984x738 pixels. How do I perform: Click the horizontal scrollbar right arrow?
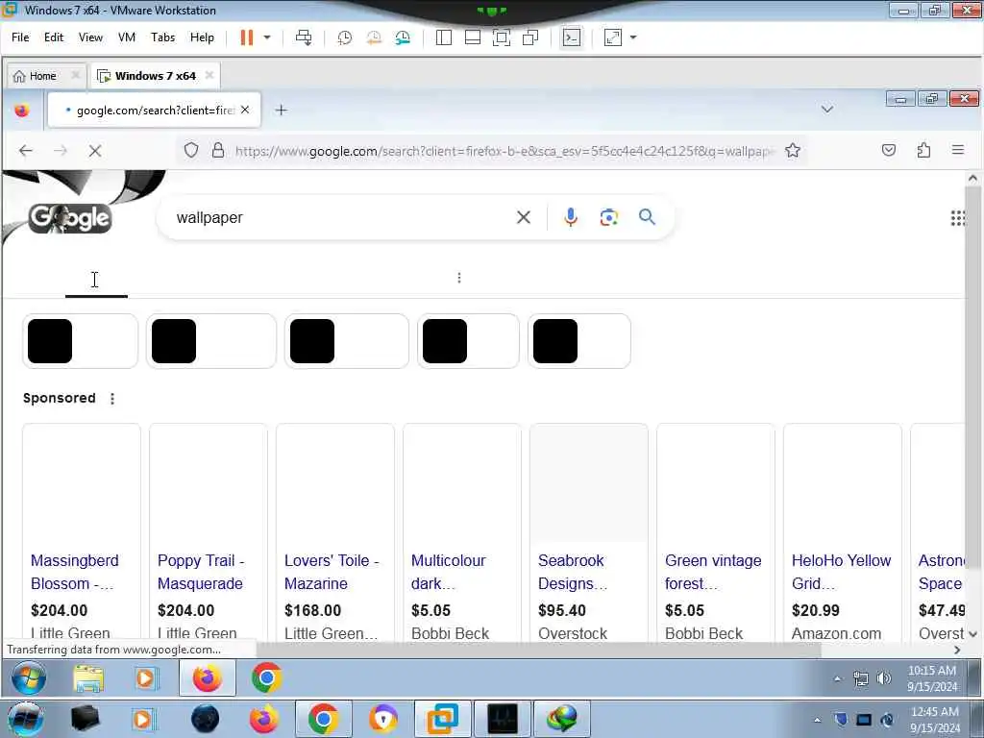point(958,651)
